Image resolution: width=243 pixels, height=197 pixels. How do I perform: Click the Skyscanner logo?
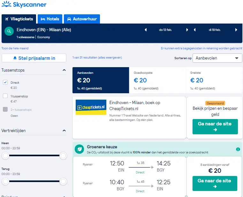tap(24, 4)
